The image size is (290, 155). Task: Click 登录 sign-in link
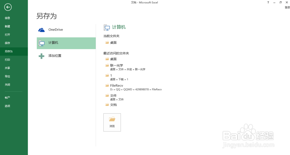pos(287,8)
